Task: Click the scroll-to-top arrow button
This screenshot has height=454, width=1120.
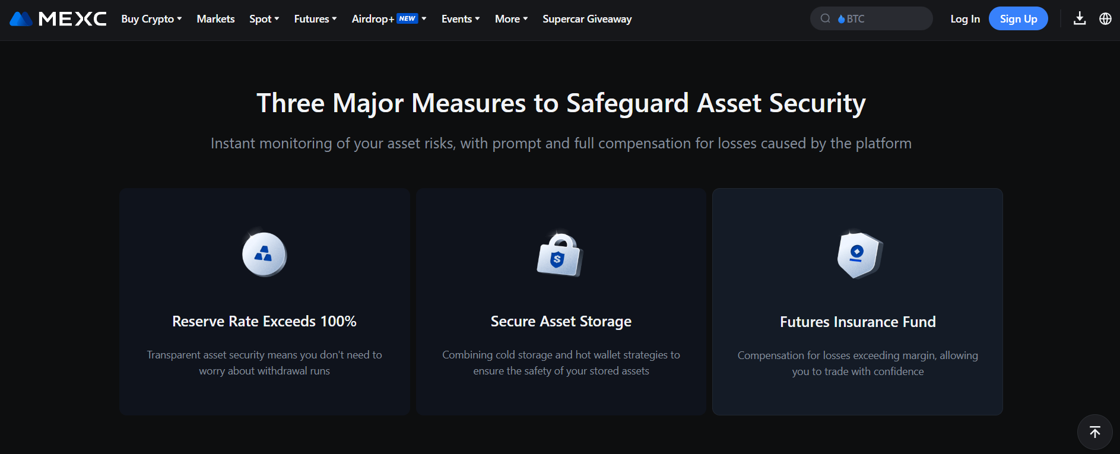Action: [1094, 431]
